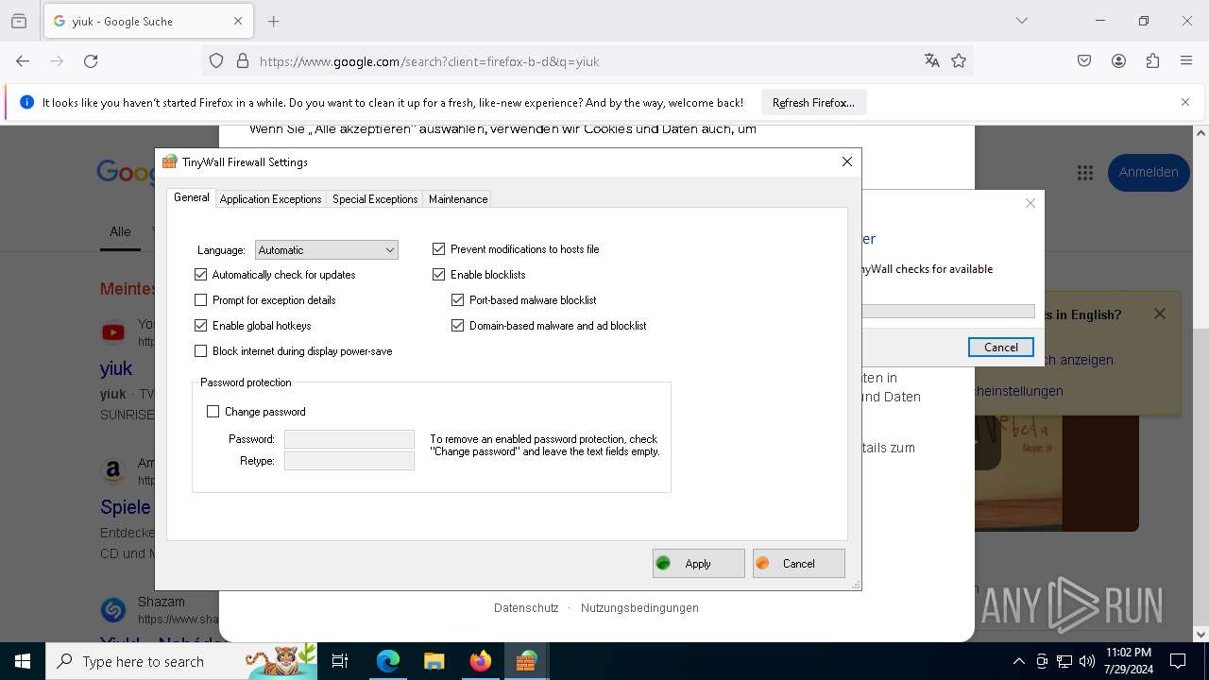Toggle Prevent modifications to hosts file
The height and width of the screenshot is (680, 1209).
click(x=438, y=249)
